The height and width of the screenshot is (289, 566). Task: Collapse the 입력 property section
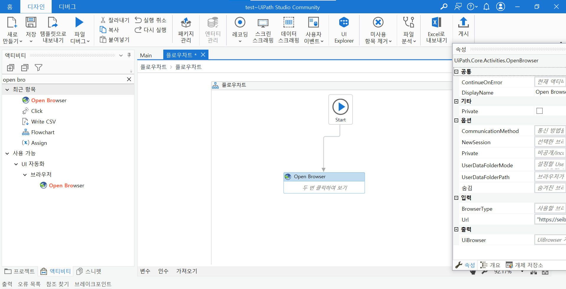tap(456, 198)
